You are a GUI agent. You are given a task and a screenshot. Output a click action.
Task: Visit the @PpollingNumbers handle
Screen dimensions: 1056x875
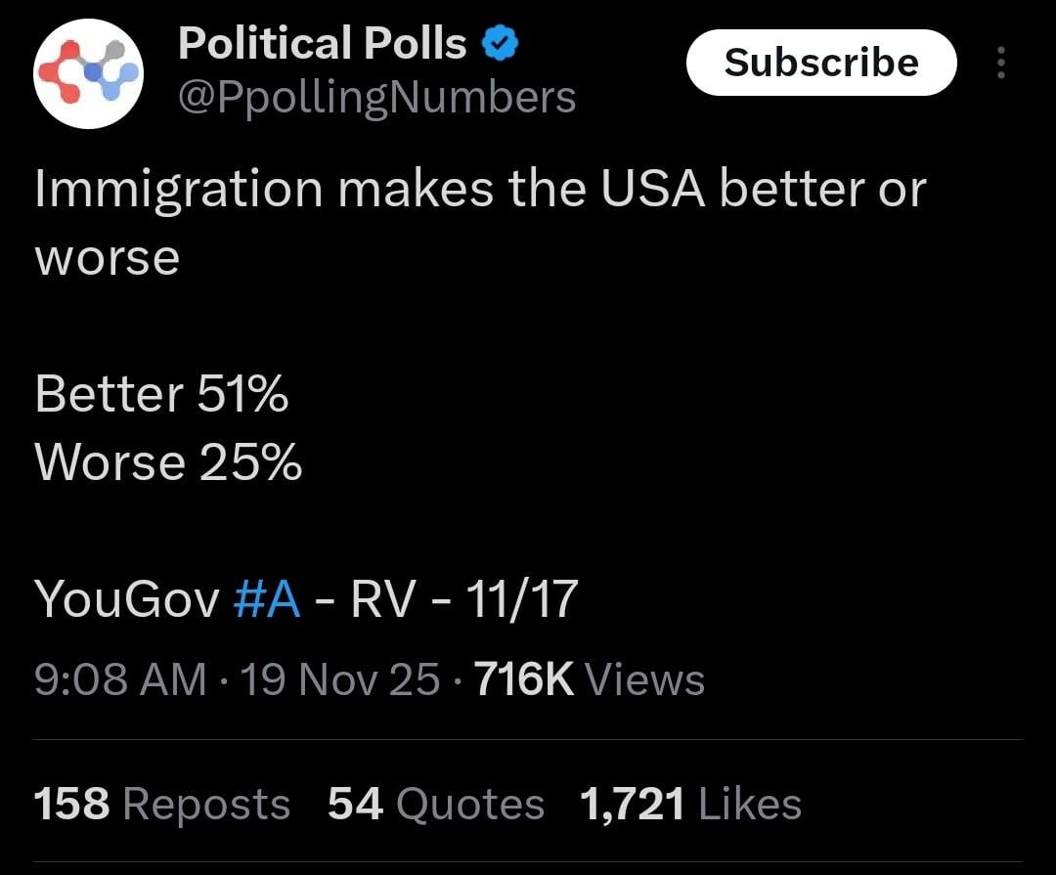pos(376,97)
